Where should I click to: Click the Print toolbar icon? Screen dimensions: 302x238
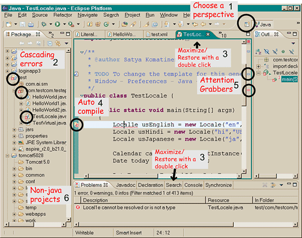pos(31,24)
